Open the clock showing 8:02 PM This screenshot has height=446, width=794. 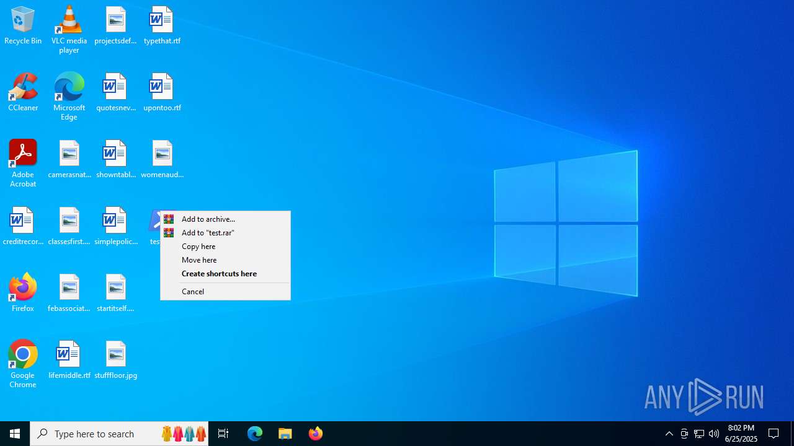pos(741,434)
